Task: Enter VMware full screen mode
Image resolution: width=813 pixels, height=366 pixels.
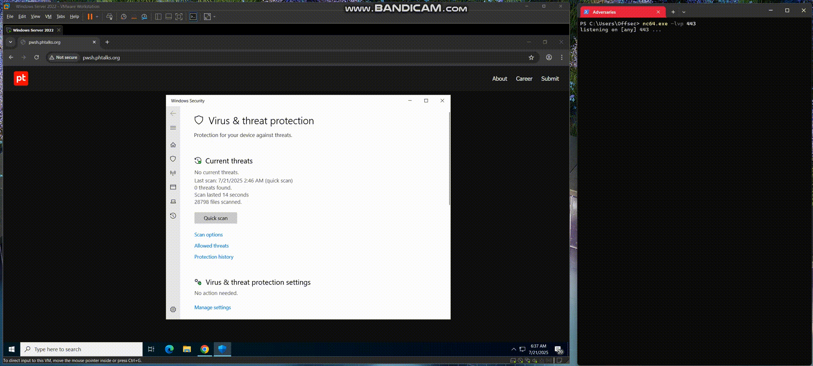Action: point(179,16)
